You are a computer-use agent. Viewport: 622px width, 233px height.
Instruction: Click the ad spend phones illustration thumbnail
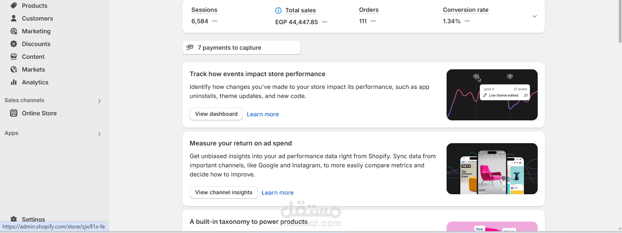[x=492, y=169]
